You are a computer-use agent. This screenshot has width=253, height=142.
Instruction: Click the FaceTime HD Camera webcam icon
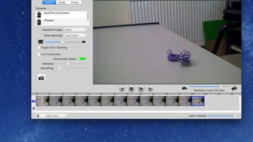tap(39, 15)
